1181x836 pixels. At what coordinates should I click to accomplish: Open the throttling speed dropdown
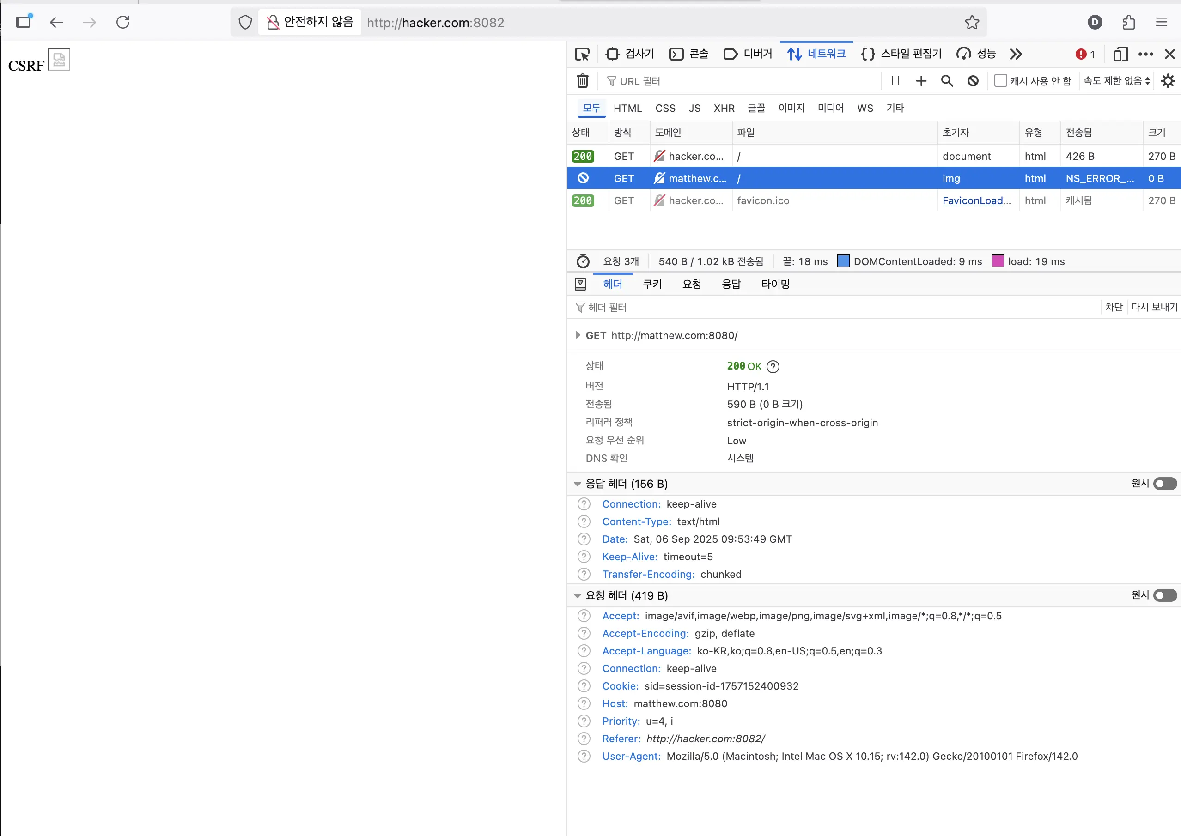pyautogui.click(x=1116, y=81)
